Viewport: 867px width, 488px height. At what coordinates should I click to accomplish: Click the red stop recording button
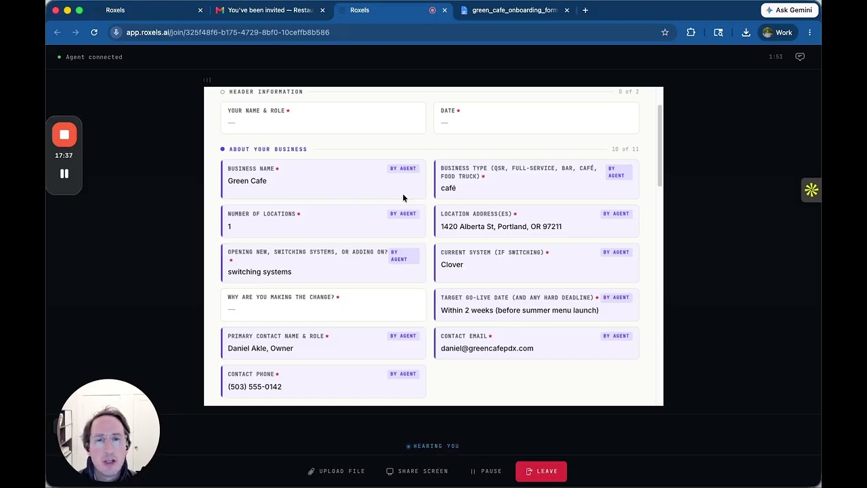[64, 135]
